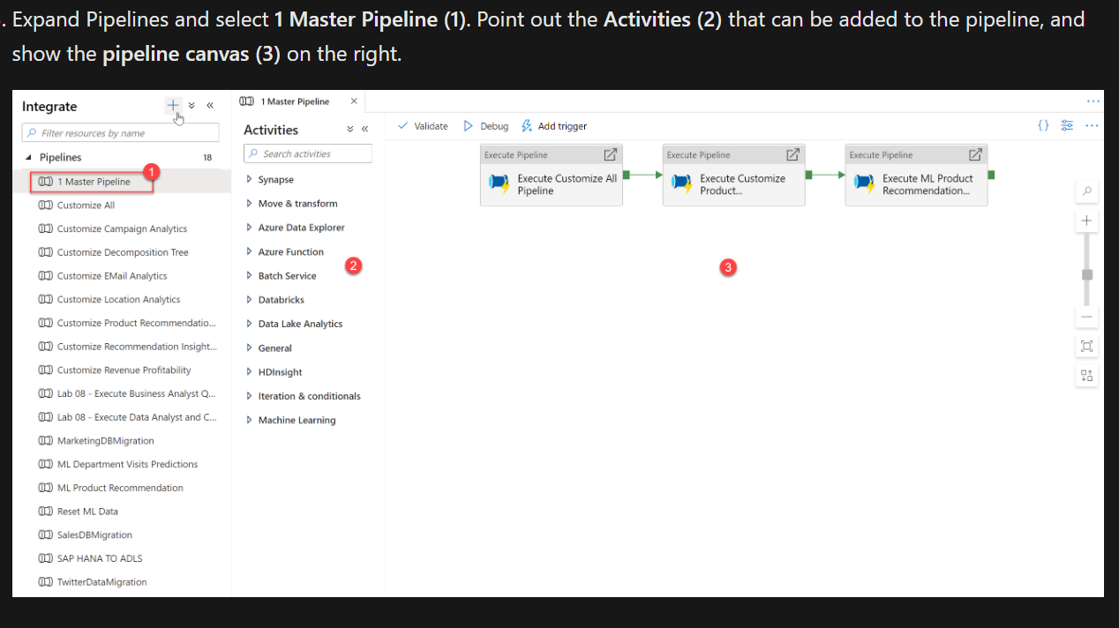Click Add trigger

(554, 126)
